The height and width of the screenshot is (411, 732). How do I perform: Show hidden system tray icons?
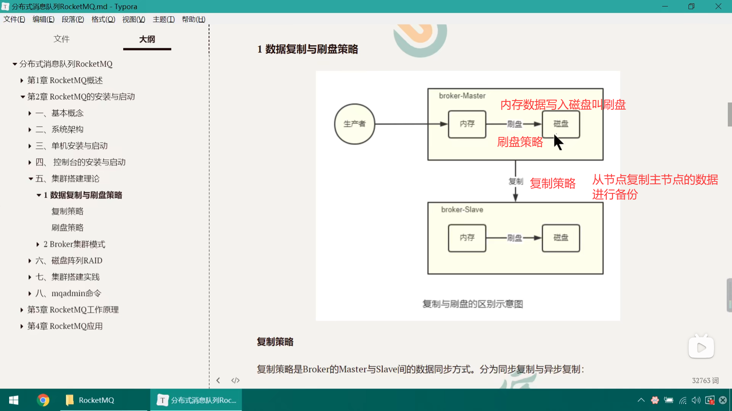(x=641, y=400)
